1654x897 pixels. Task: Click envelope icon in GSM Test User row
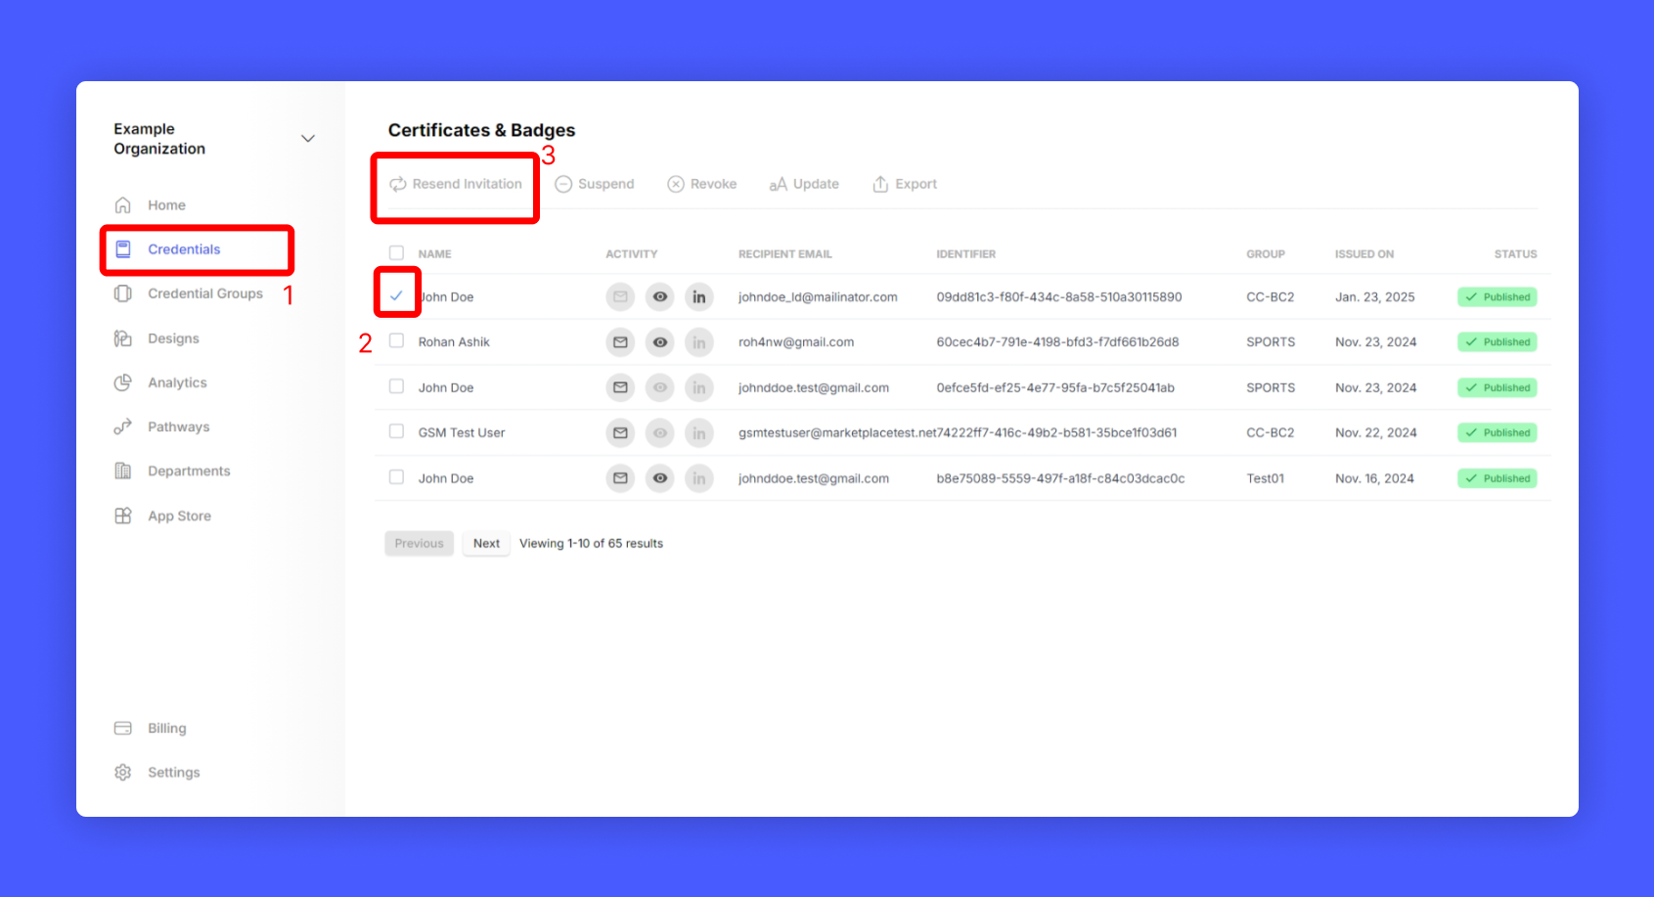tap(620, 432)
